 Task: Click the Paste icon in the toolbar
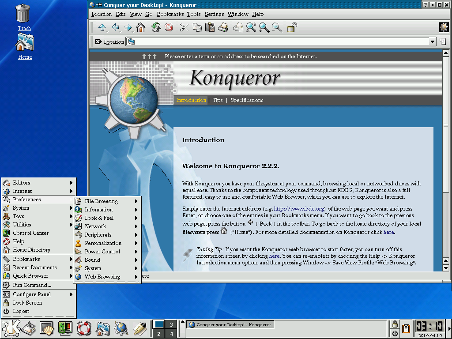coord(210,27)
